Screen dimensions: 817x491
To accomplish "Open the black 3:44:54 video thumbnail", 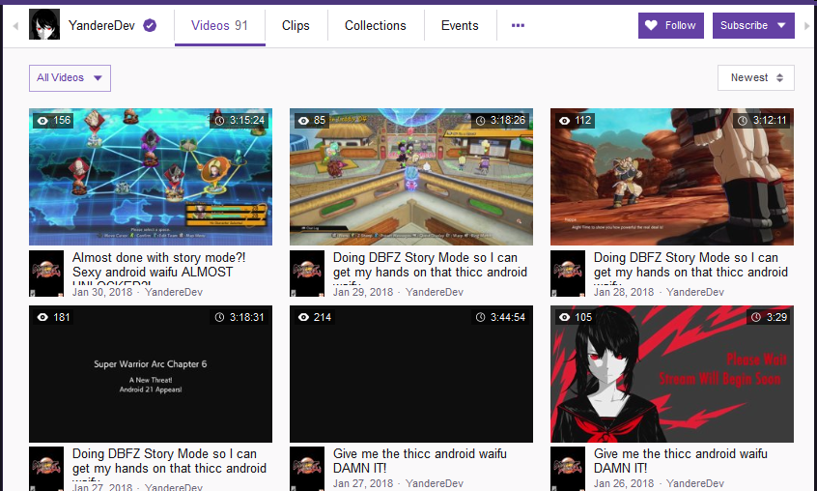I will [x=411, y=374].
